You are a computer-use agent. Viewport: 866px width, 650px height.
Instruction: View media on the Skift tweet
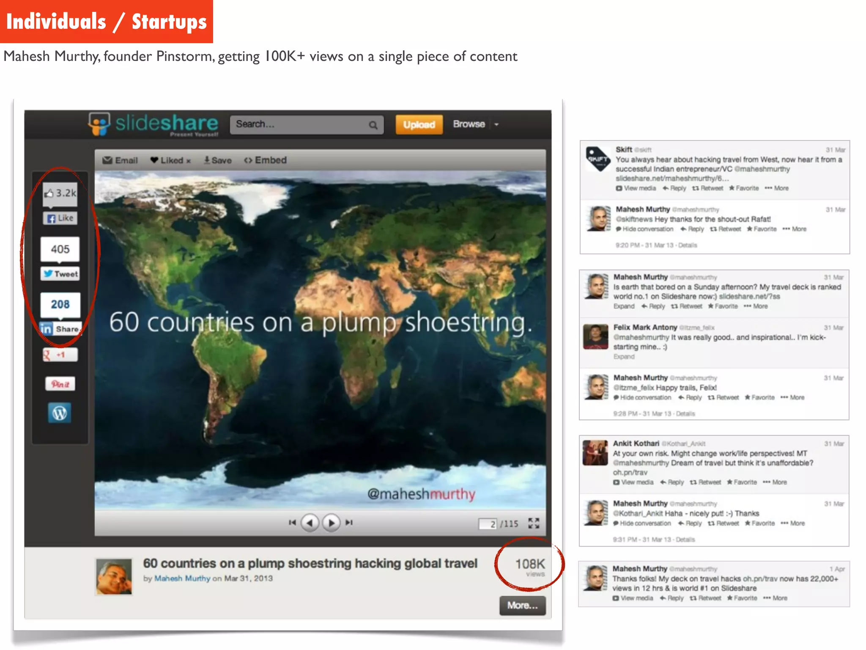click(636, 188)
